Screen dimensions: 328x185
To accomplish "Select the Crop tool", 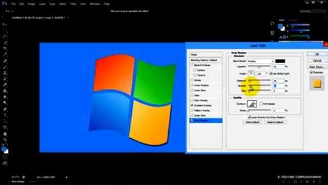I will pos(5,48).
